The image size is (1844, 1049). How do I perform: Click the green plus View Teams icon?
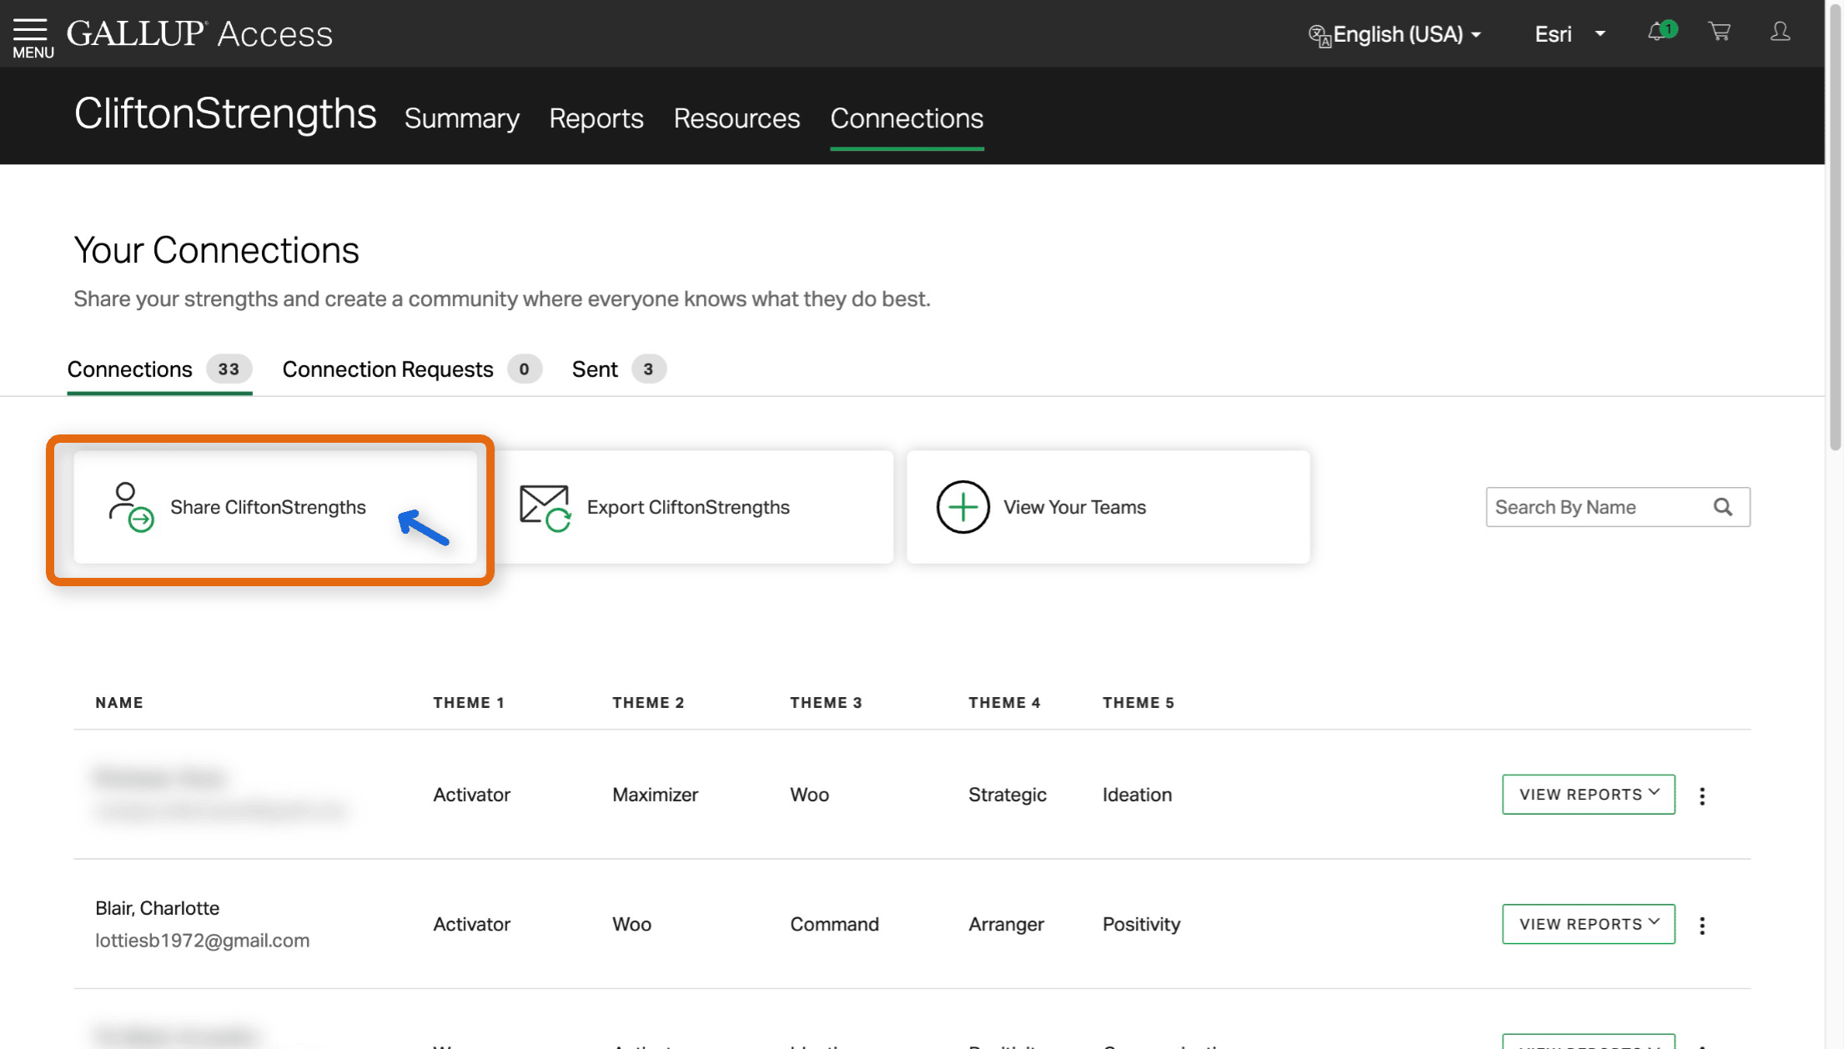click(962, 507)
